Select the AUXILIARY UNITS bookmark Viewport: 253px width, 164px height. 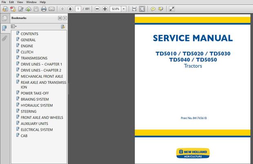pyautogui.click(x=34, y=124)
